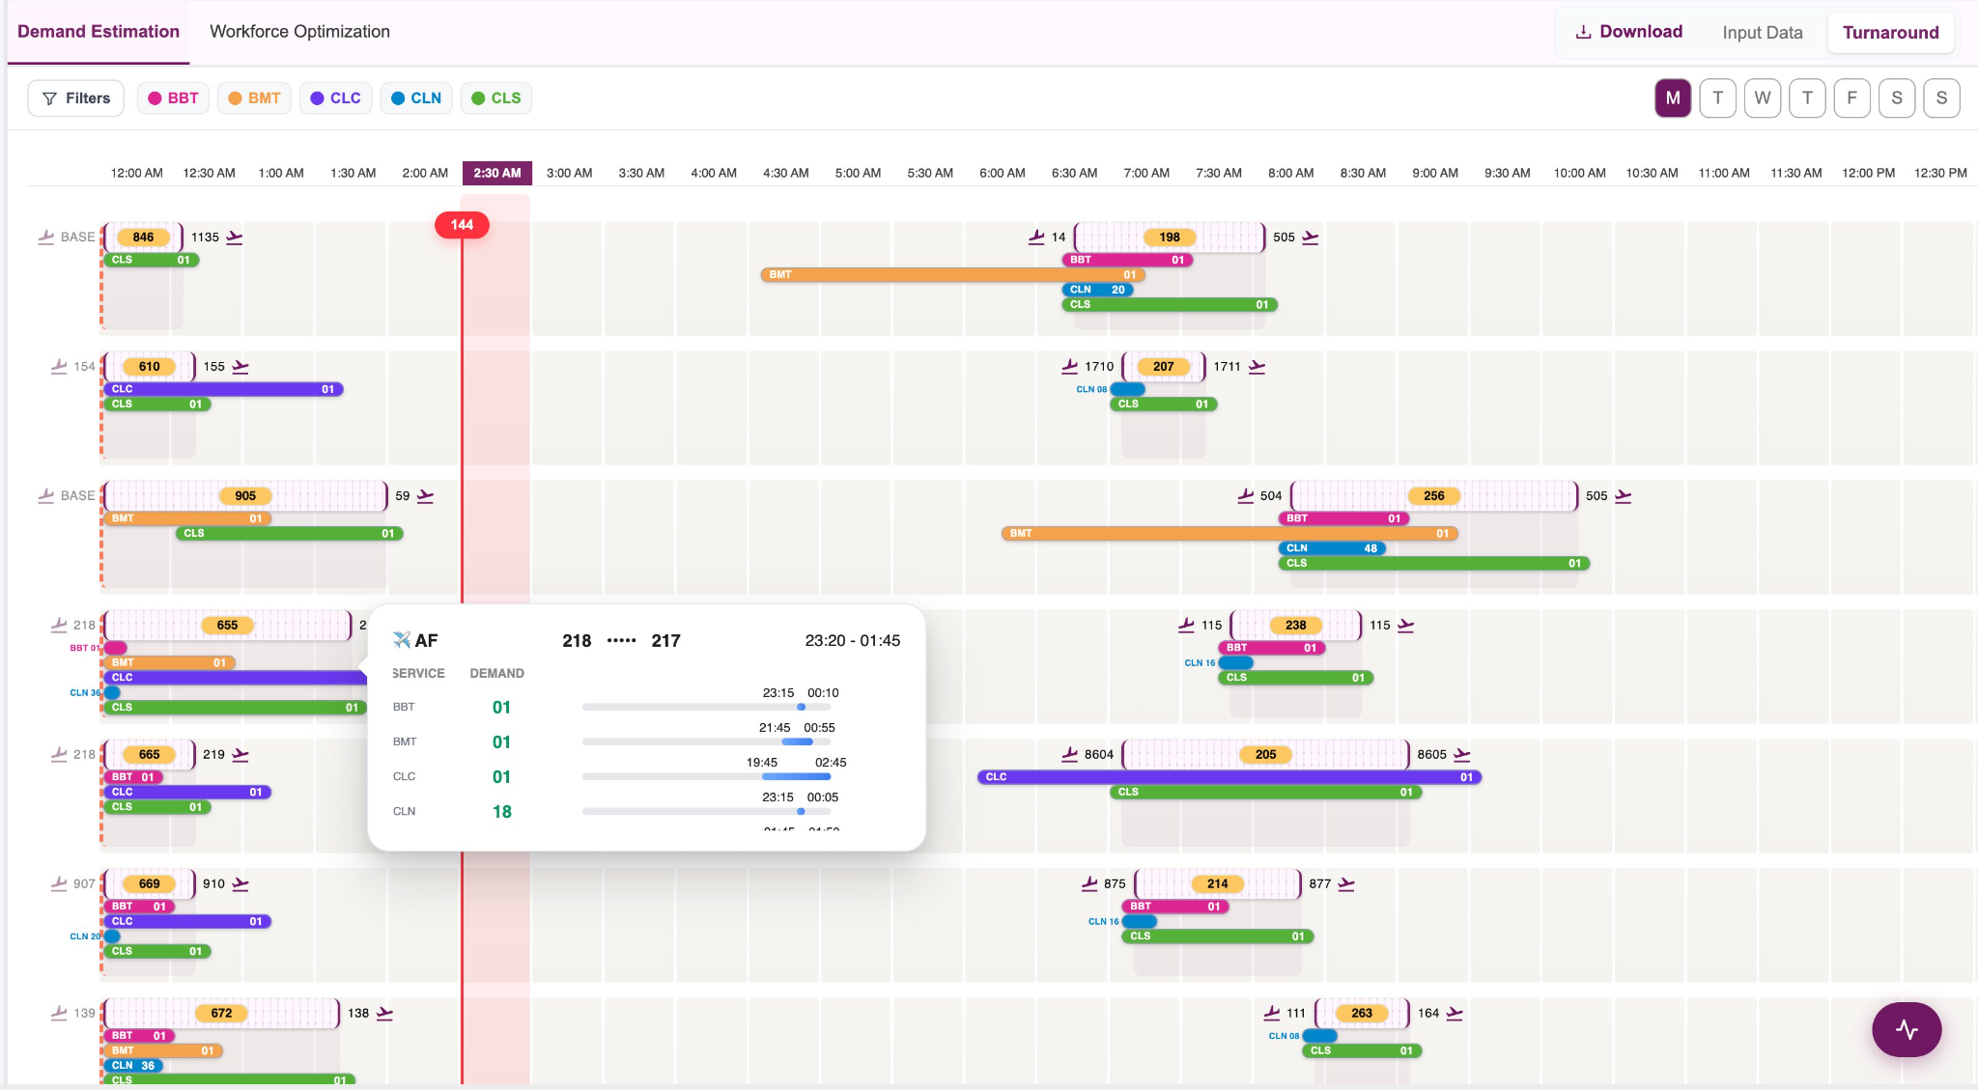
Task: Select the Monday day button
Action: pos(1673,98)
